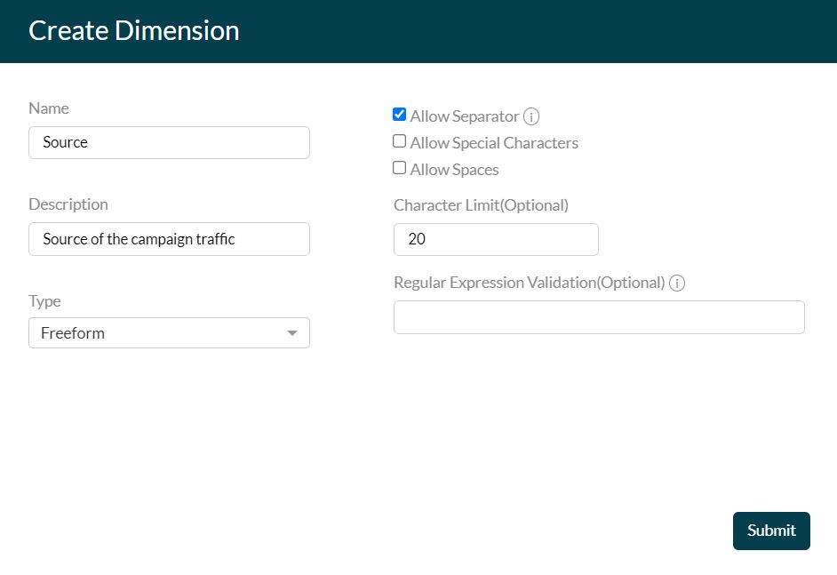This screenshot has width=837, height=575.
Task: Click inside the Description text field
Action: point(169,239)
